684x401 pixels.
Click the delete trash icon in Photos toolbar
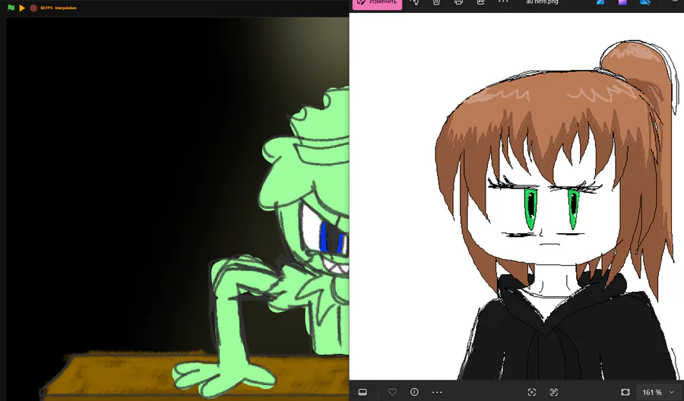click(436, 2)
